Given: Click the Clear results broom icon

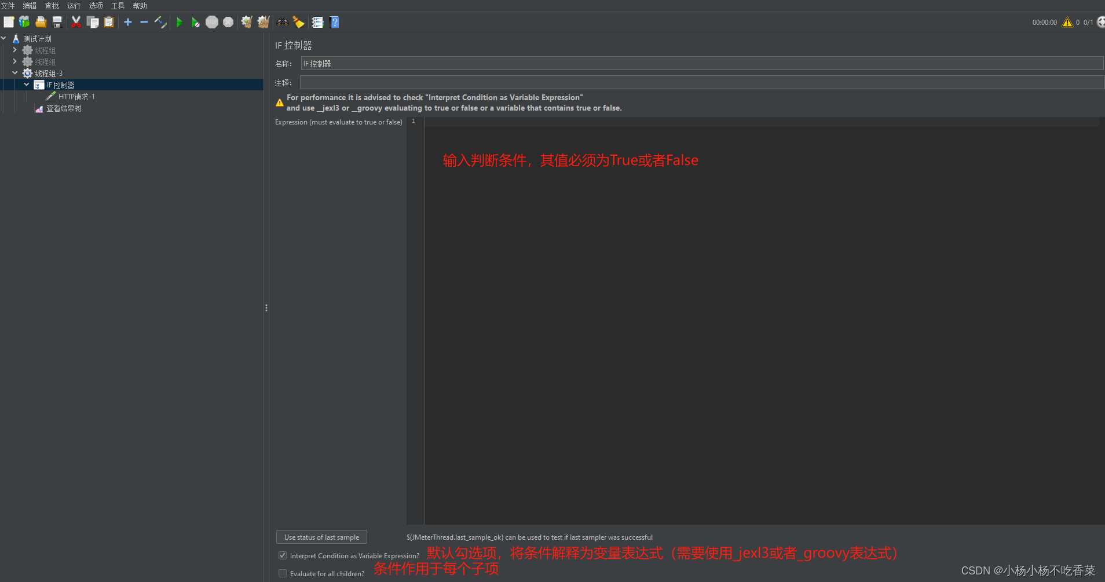Looking at the screenshot, I should tap(247, 22).
